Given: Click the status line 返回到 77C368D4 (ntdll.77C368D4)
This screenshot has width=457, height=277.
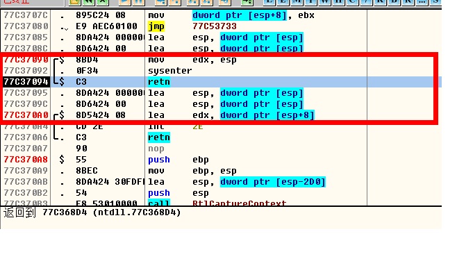Looking at the screenshot, I should 92,212.
